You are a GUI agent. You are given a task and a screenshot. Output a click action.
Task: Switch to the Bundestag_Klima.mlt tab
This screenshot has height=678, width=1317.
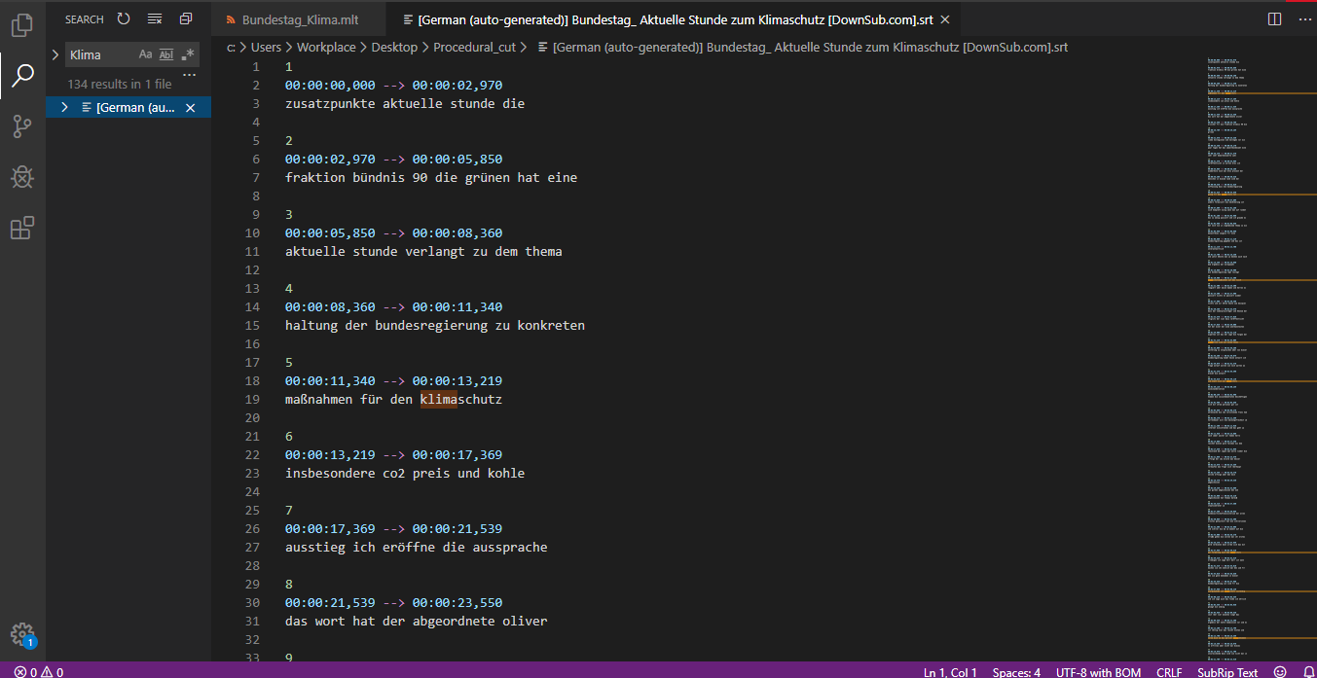coord(292,19)
